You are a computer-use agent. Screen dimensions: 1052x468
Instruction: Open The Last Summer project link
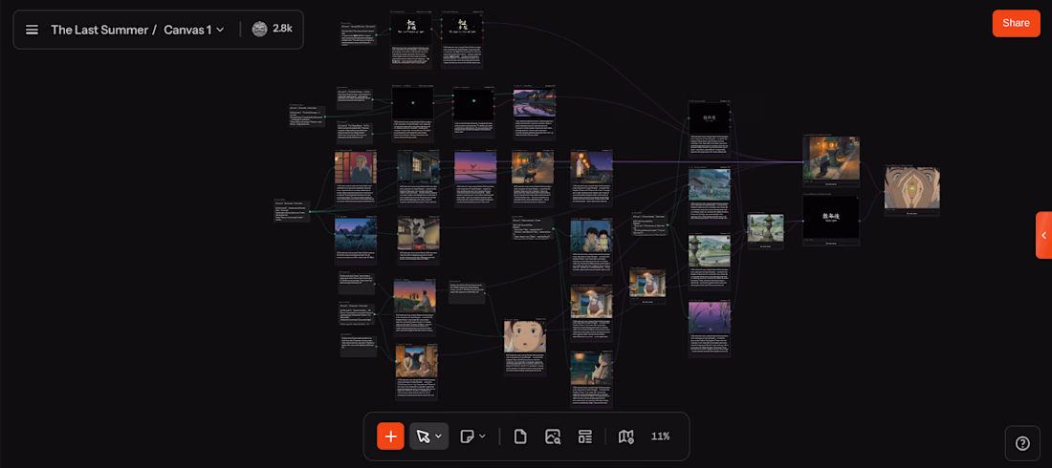(99, 30)
